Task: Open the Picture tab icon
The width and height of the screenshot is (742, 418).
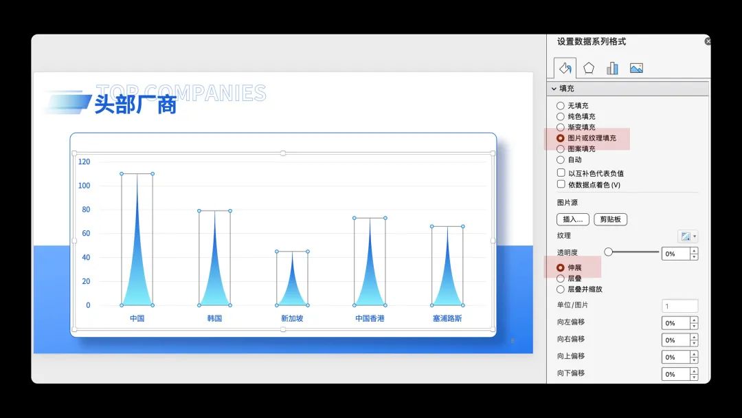Action: tap(636, 68)
